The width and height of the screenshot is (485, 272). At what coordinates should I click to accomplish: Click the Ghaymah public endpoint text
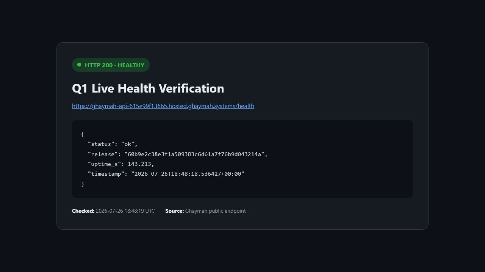pyautogui.click(x=215, y=211)
